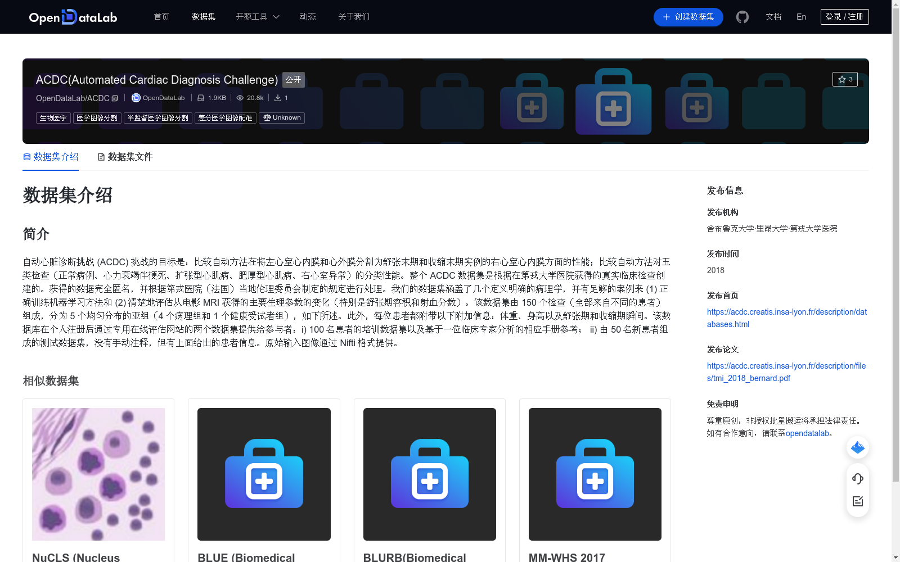Click the 1.9KB file size icon
The height and width of the screenshot is (562, 900).
click(201, 98)
